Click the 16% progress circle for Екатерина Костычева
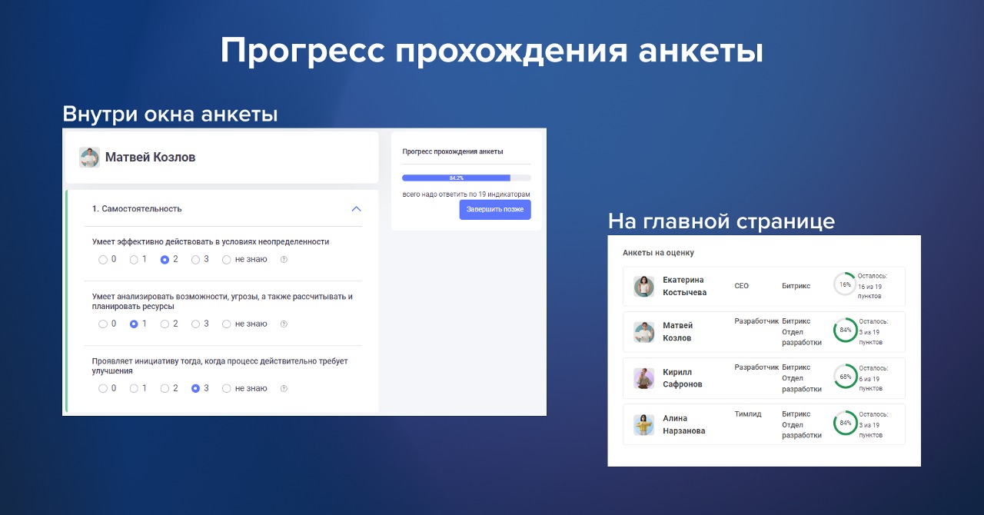This screenshot has width=984, height=515. tap(845, 284)
